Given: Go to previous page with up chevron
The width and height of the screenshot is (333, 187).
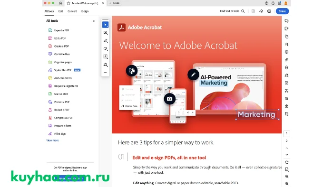Looking at the screenshot, I should coord(287,148).
